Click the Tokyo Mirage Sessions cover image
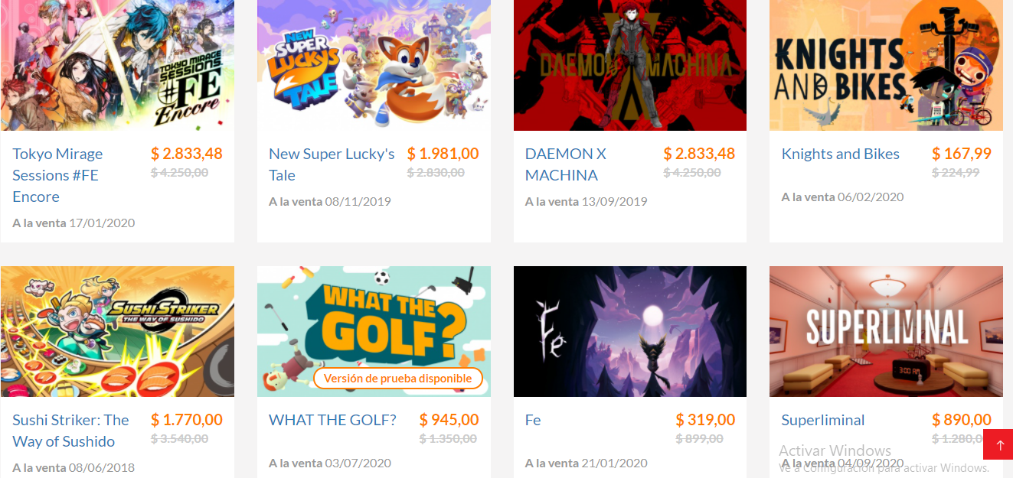This screenshot has width=1013, height=478. coord(117,65)
